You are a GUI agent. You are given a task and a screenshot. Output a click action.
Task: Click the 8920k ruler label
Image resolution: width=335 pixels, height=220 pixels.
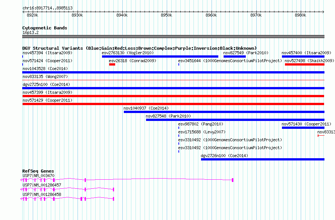[x=32, y=15]
